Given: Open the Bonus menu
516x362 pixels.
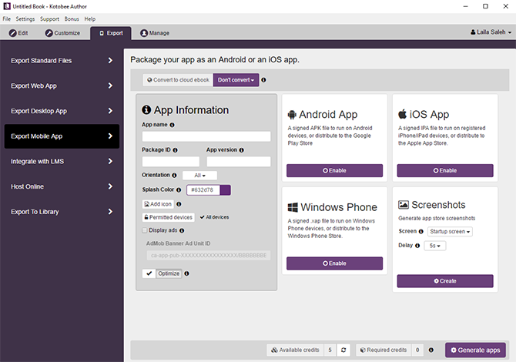Looking at the screenshot, I should tap(72, 18).
